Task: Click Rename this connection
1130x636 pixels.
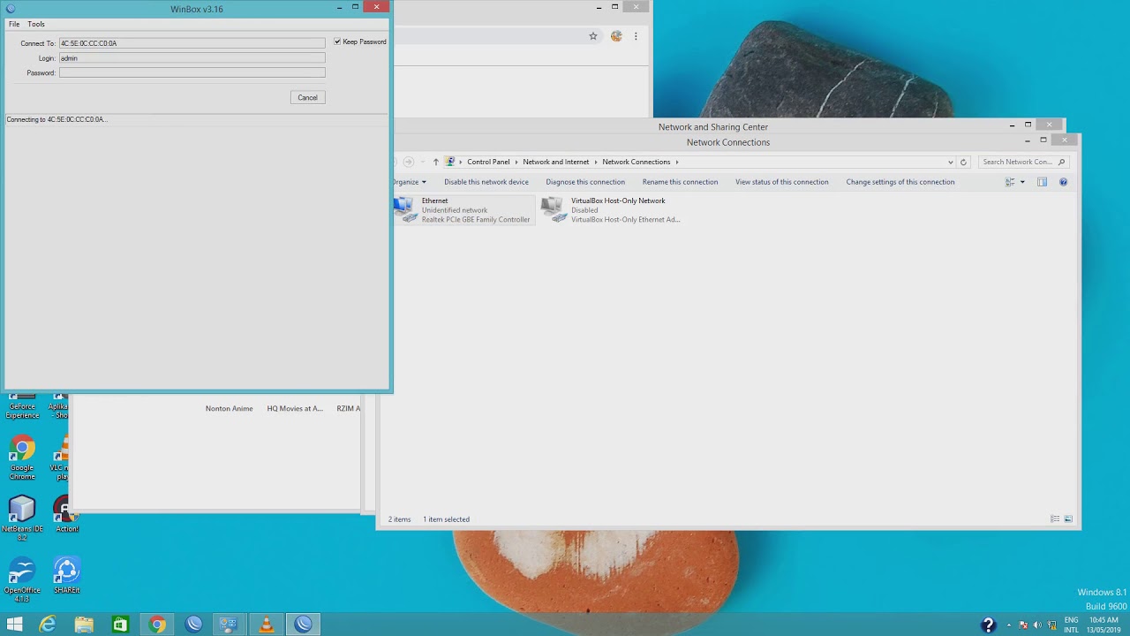Action: (680, 182)
